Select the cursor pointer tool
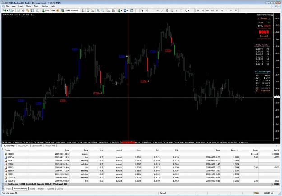Viewport: 282px width, 196px height. click(142, 11)
